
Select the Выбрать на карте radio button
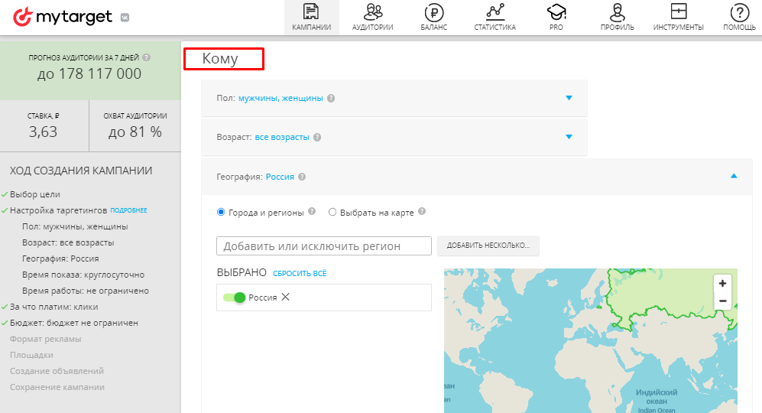pyautogui.click(x=332, y=213)
